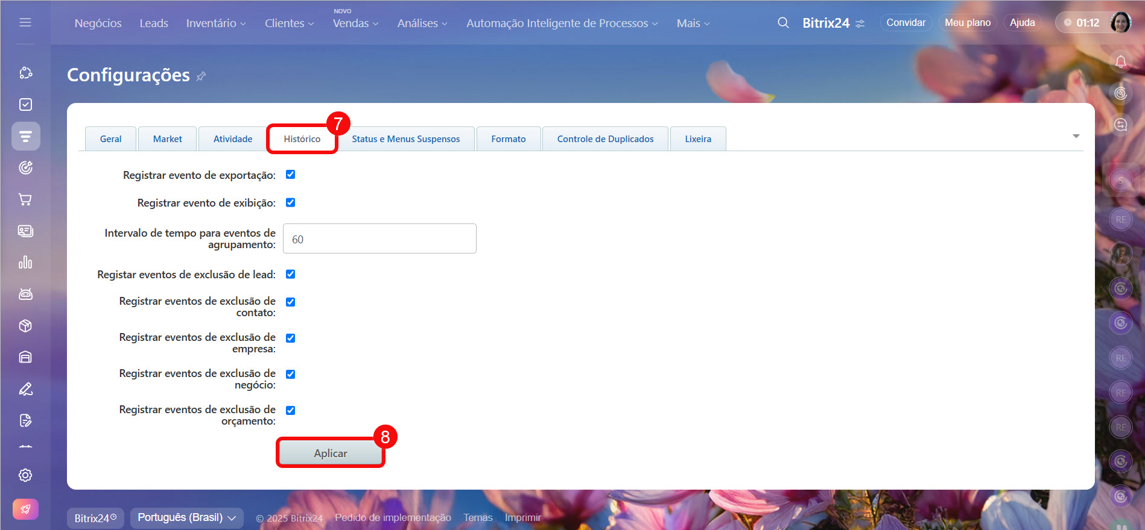Disable lead deletion events checkbox
The width and height of the screenshot is (1145, 530).
290,274
